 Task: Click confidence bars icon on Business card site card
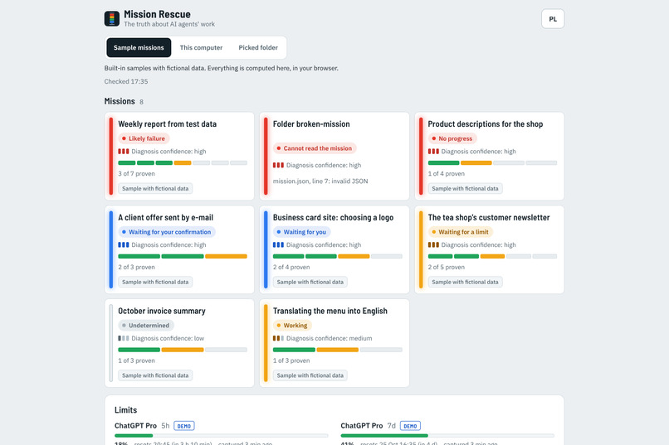(278, 244)
